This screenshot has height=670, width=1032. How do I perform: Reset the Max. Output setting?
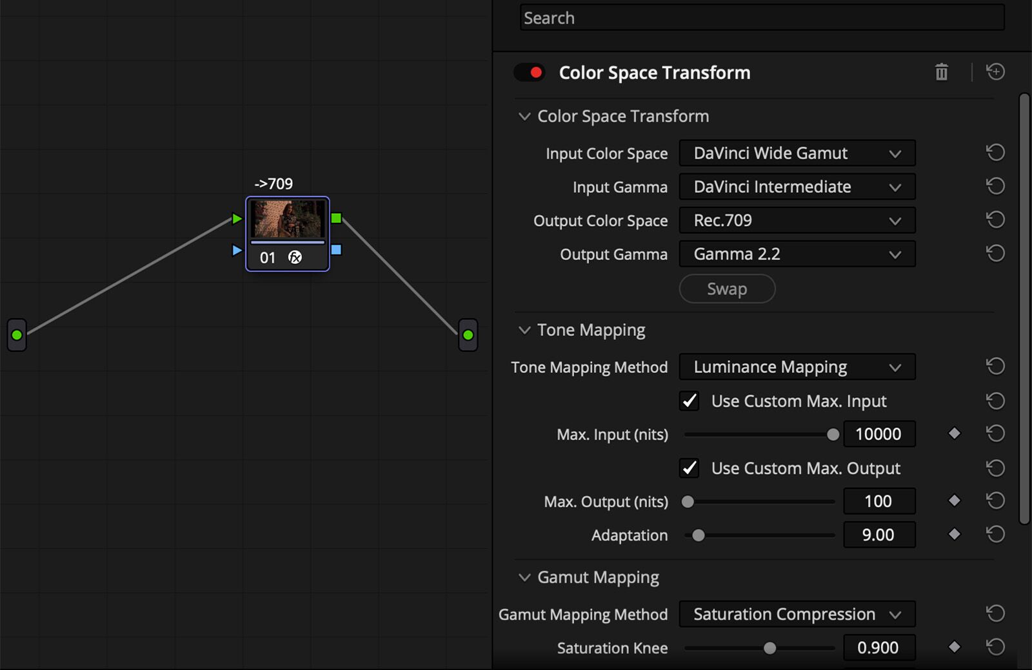[995, 501]
